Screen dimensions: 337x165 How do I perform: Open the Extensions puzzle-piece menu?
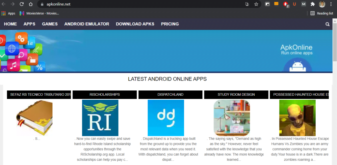tap(313, 4)
